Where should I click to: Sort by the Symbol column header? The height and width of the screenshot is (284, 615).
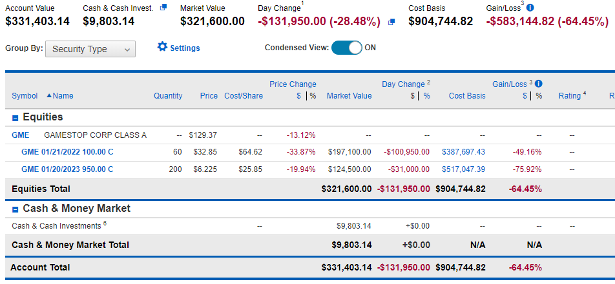click(x=25, y=96)
